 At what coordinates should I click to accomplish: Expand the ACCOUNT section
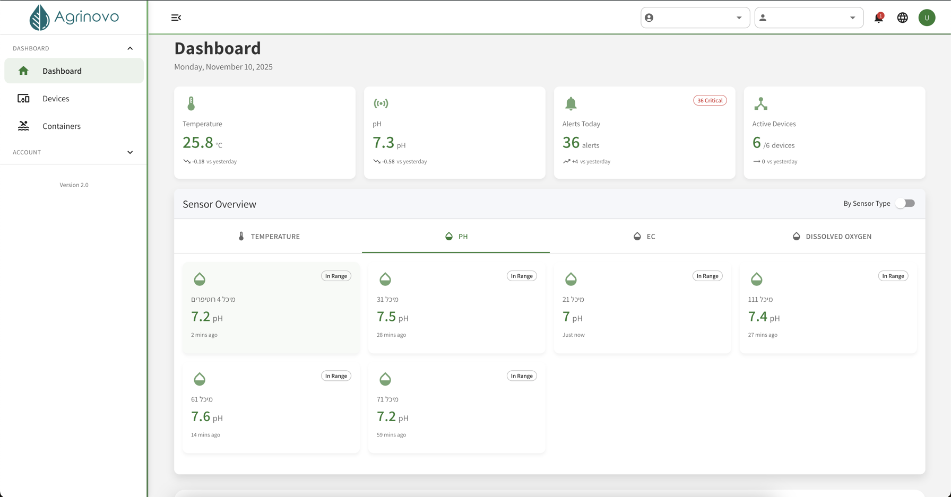[130, 152]
